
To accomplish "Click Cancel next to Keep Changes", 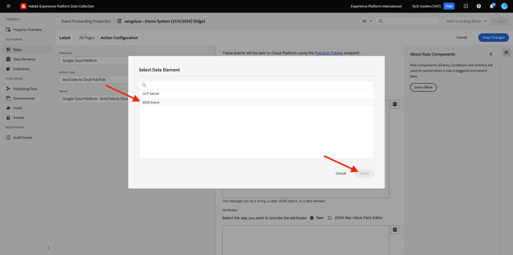I will [x=462, y=38].
